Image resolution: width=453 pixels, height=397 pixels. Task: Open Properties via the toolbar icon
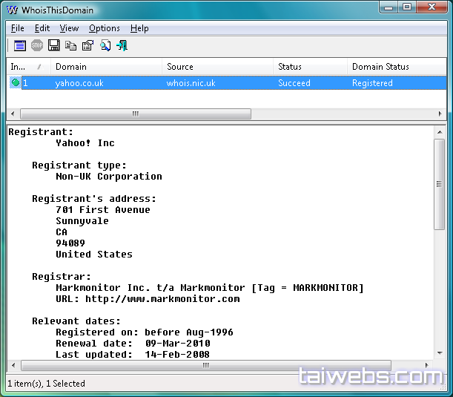coord(87,46)
